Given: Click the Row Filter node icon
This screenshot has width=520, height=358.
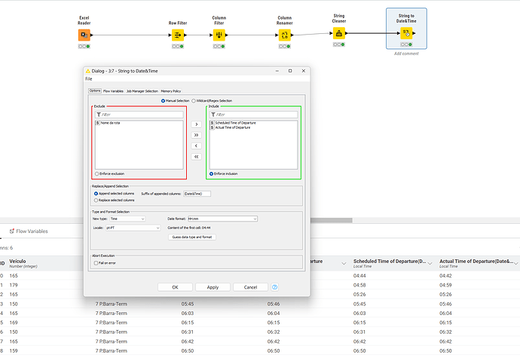Looking at the screenshot, I should pyautogui.click(x=178, y=35).
